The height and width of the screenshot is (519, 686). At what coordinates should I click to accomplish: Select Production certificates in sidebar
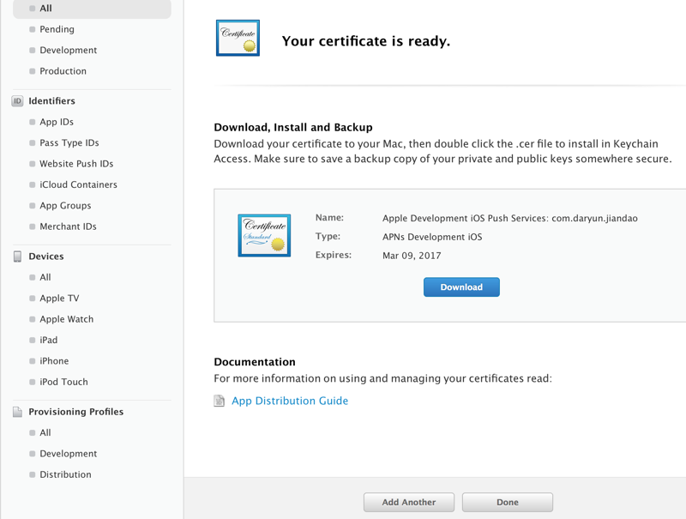[63, 71]
